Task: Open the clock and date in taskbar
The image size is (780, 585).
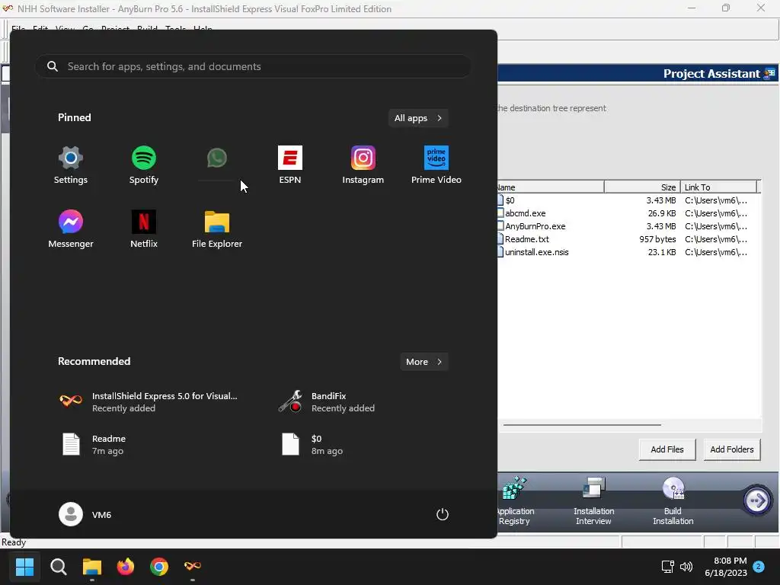Action: [x=726, y=567]
